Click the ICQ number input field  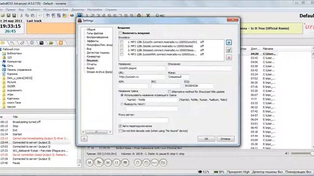(x=199, y=86)
